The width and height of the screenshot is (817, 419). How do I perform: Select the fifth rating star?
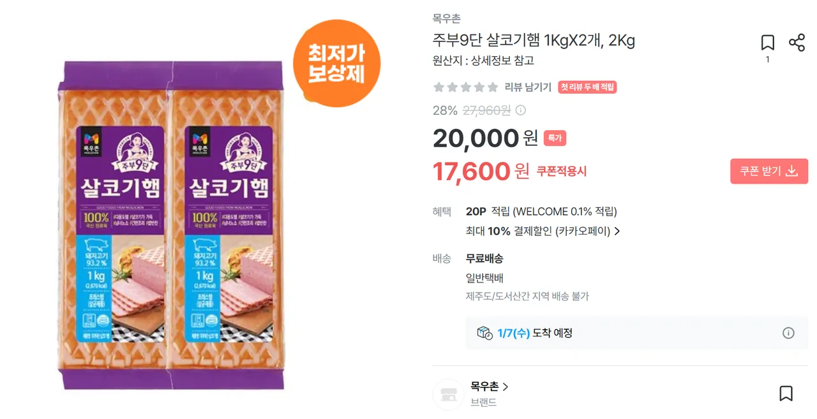click(492, 87)
